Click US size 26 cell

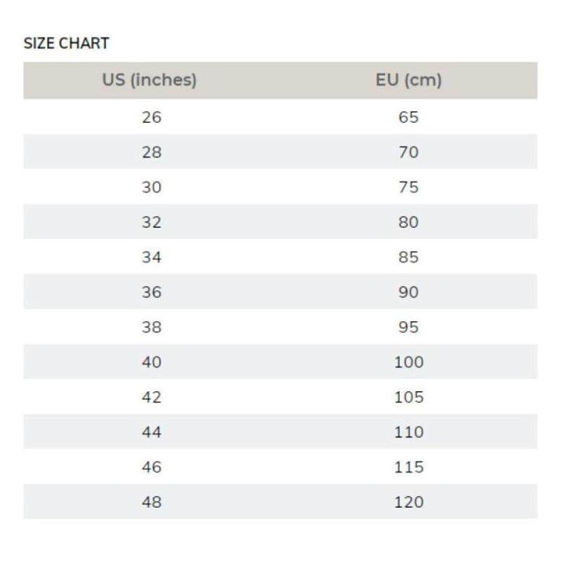pyautogui.click(x=151, y=117)
